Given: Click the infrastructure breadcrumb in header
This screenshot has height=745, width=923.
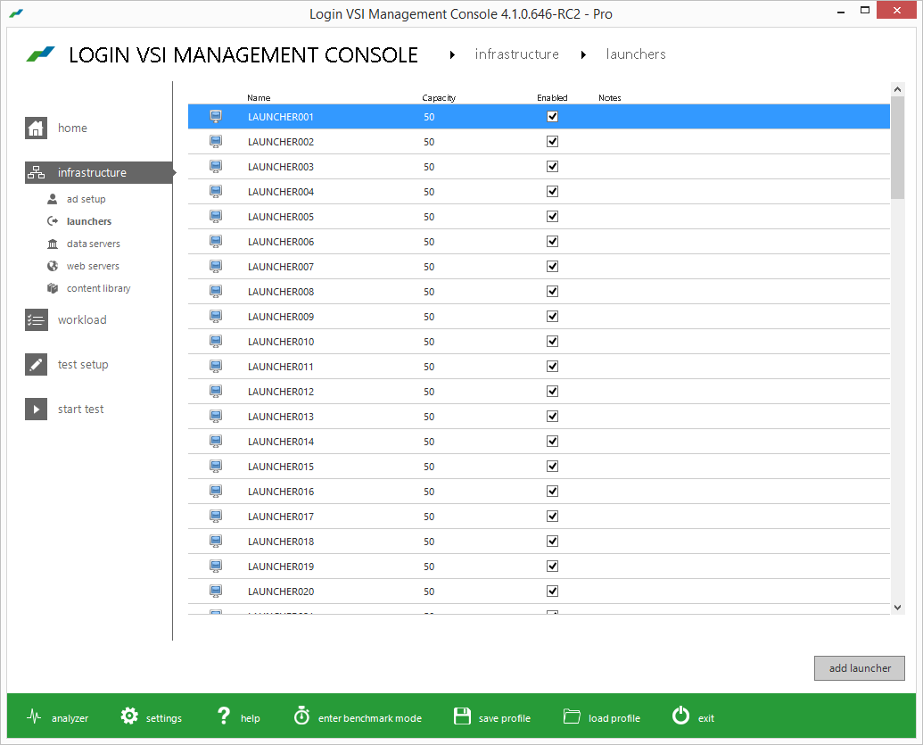Looking at the screenshot, I should 517,54.
